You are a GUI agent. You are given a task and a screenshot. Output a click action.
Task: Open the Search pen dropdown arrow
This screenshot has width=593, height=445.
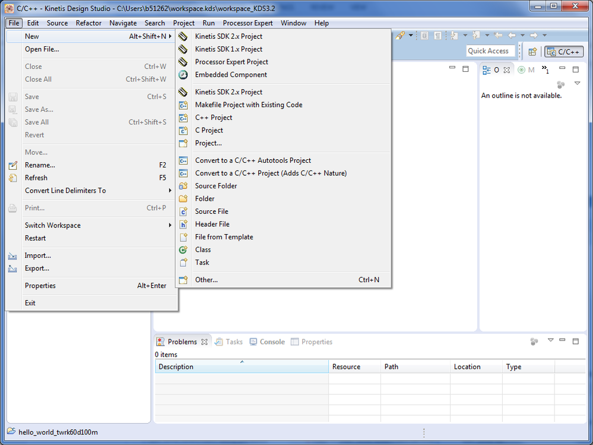(x=411, y=36)
